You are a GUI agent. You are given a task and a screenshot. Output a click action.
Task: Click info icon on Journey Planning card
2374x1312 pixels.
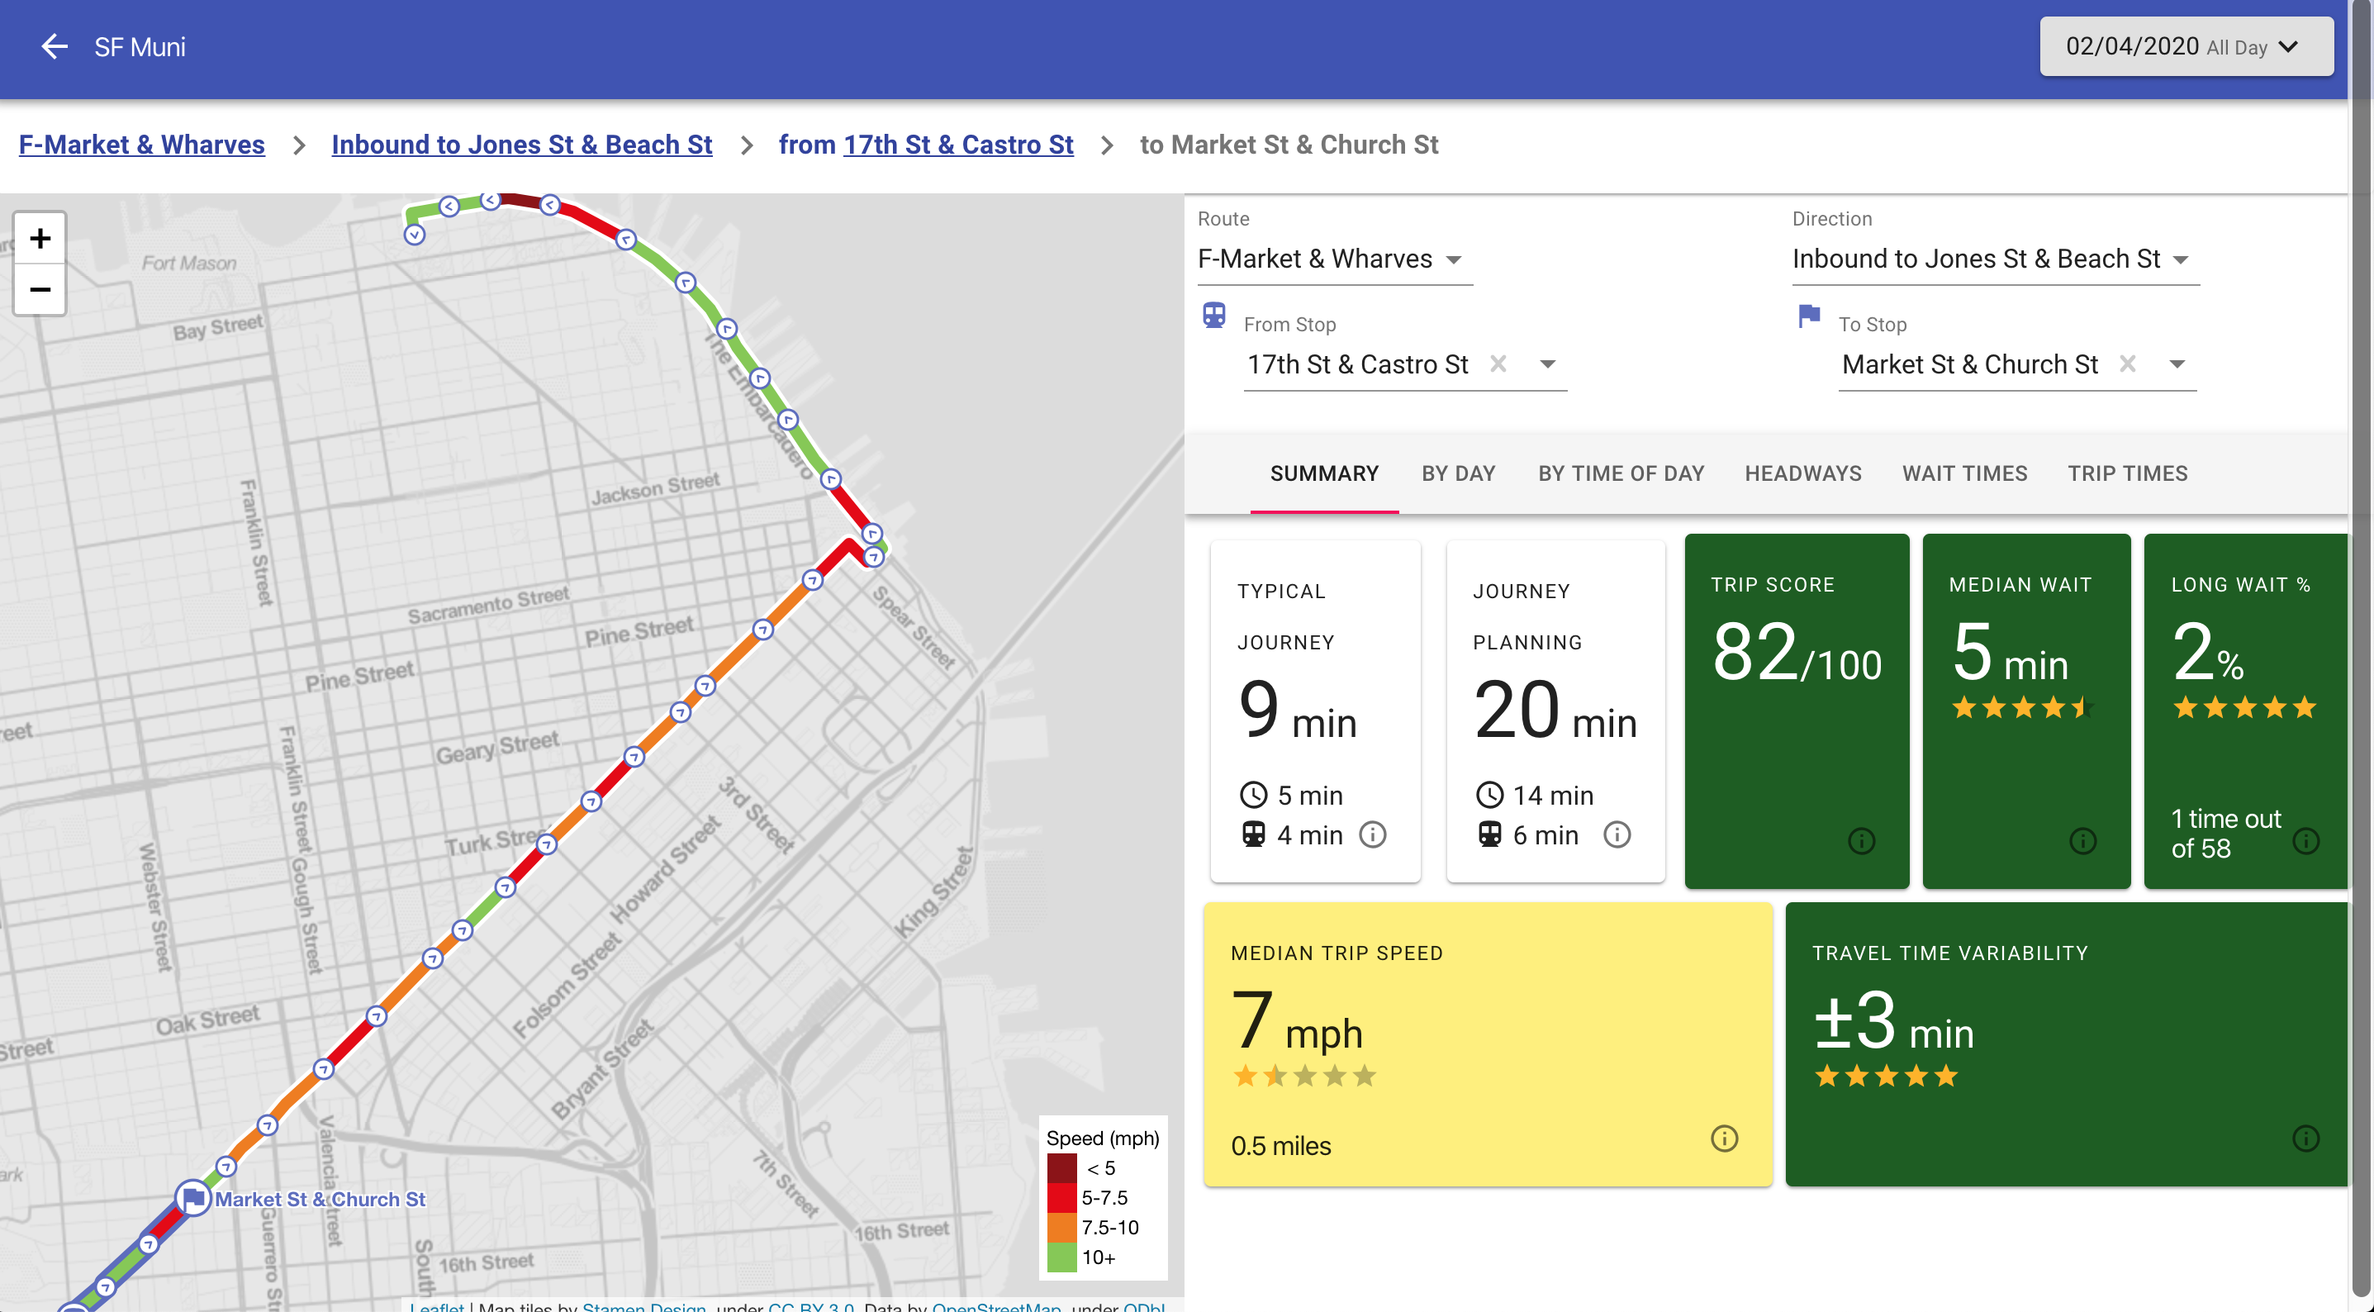pos(1617,834)
